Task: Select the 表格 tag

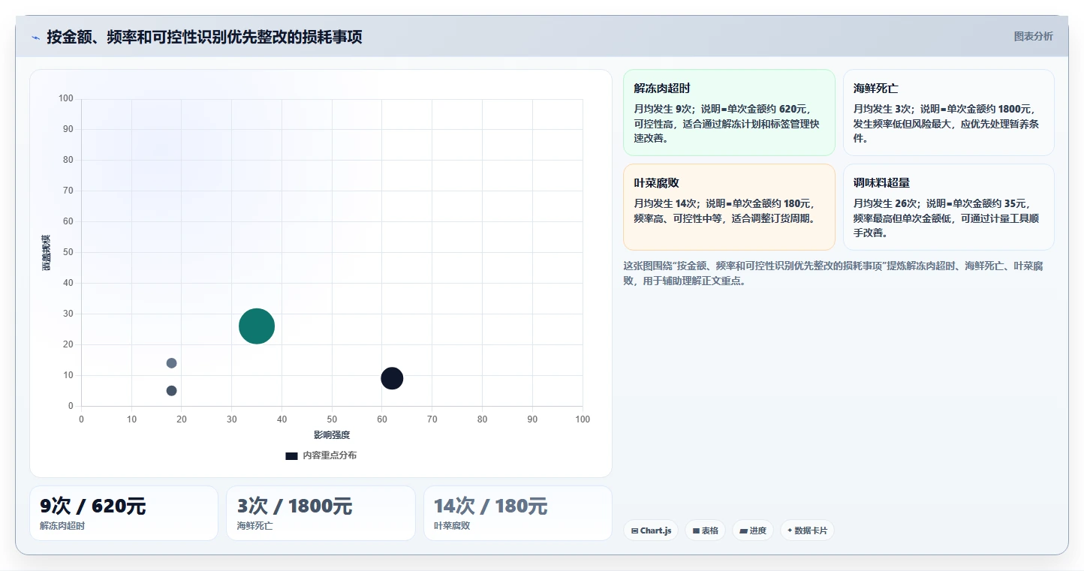Action: point(705,530)
